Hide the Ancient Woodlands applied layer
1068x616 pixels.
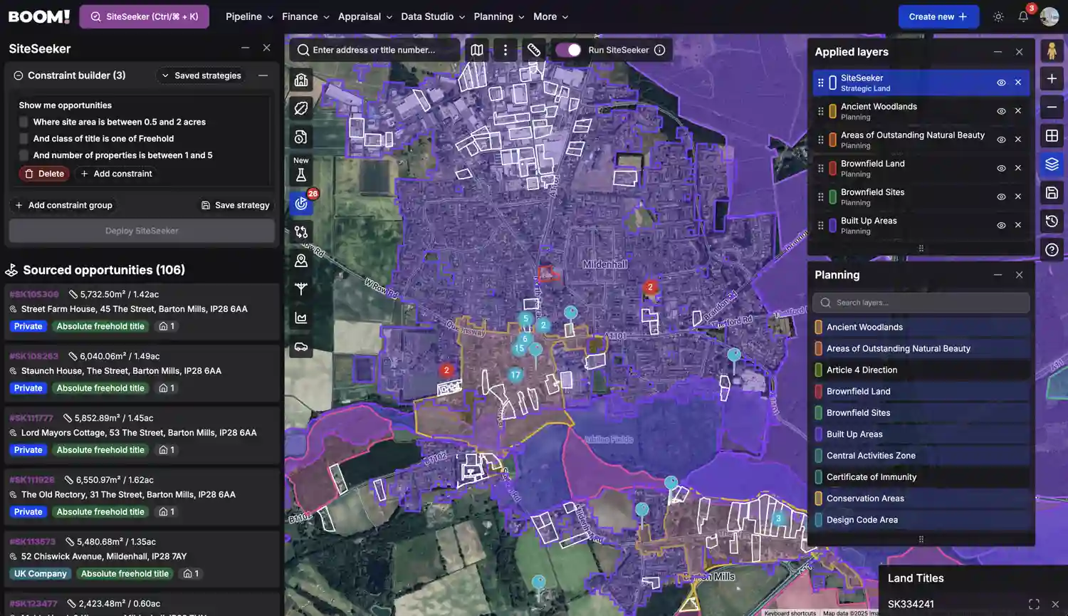coord(1001,111)
